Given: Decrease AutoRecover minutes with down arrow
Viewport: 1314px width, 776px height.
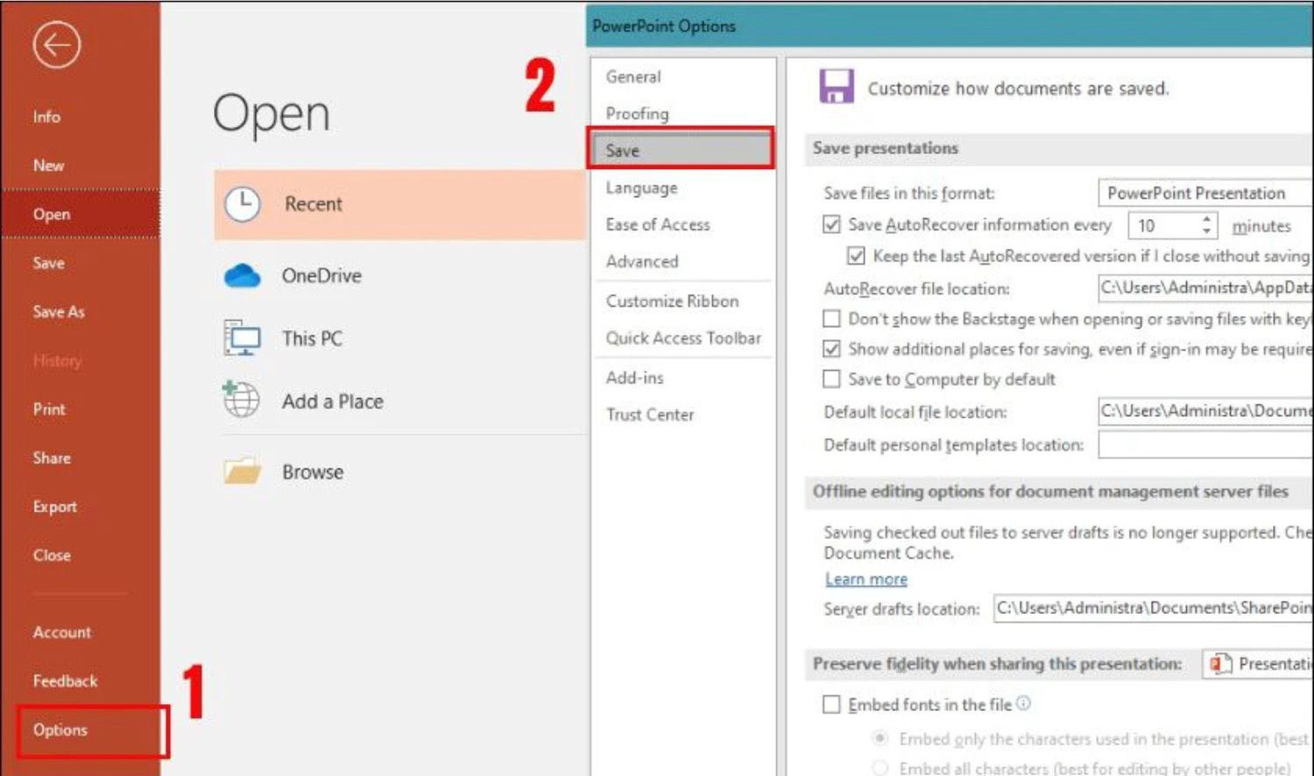Looking at the screenshot, I should pos(1207,231).
